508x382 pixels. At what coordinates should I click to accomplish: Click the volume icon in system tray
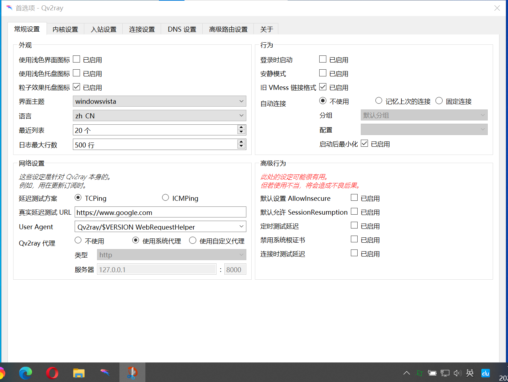point(457,373)
